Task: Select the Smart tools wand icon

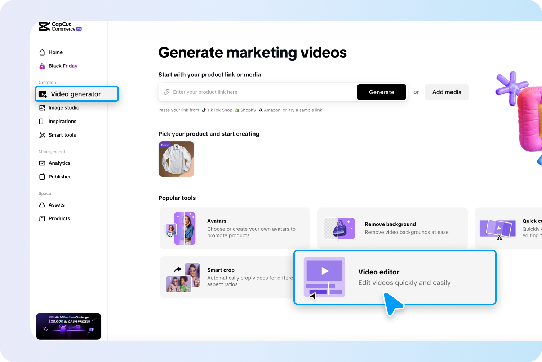Action: click(x=42, y=135)
